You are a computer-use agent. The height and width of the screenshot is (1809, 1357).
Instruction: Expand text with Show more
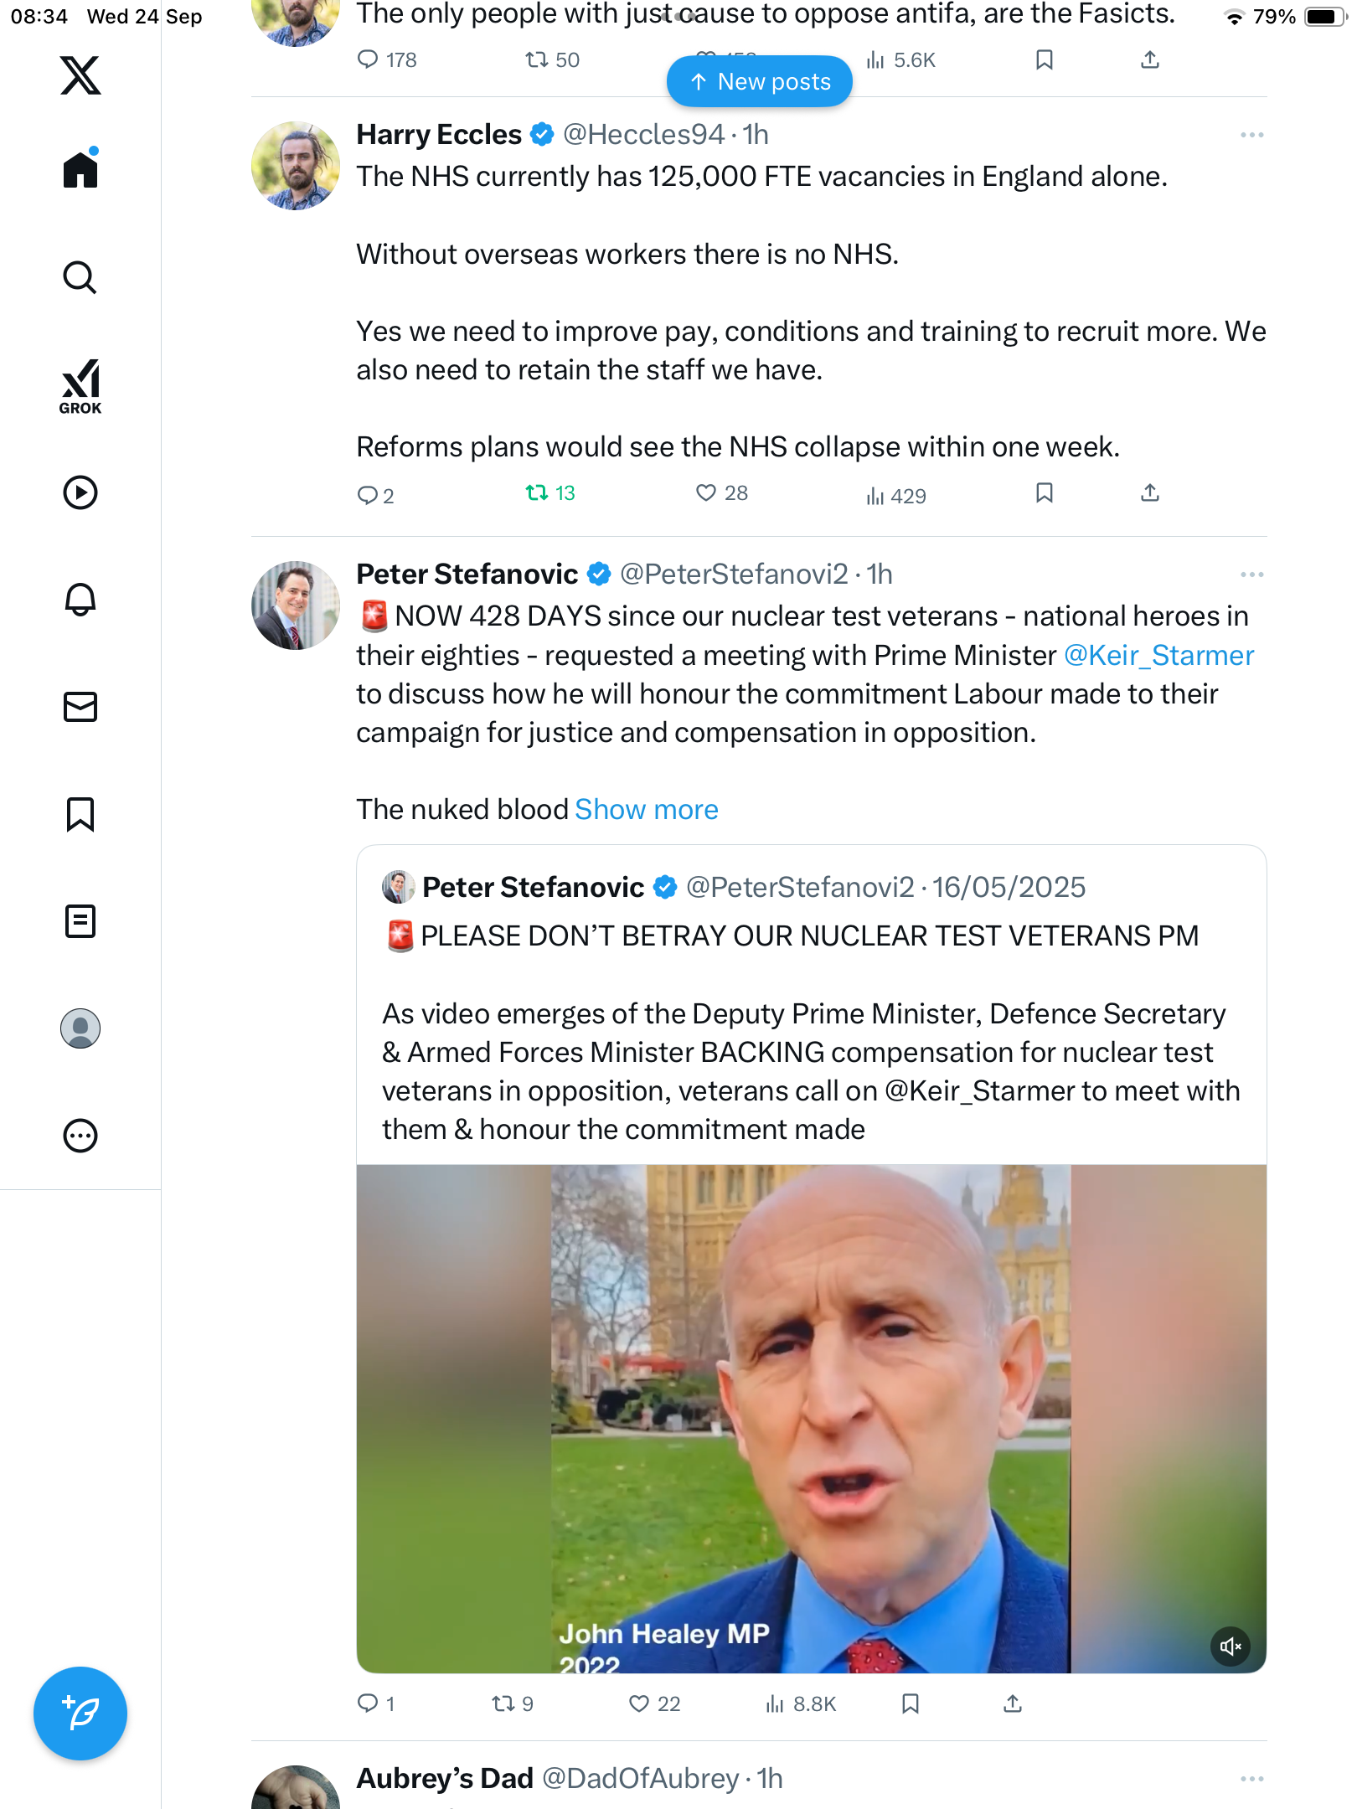click(646, 810)
